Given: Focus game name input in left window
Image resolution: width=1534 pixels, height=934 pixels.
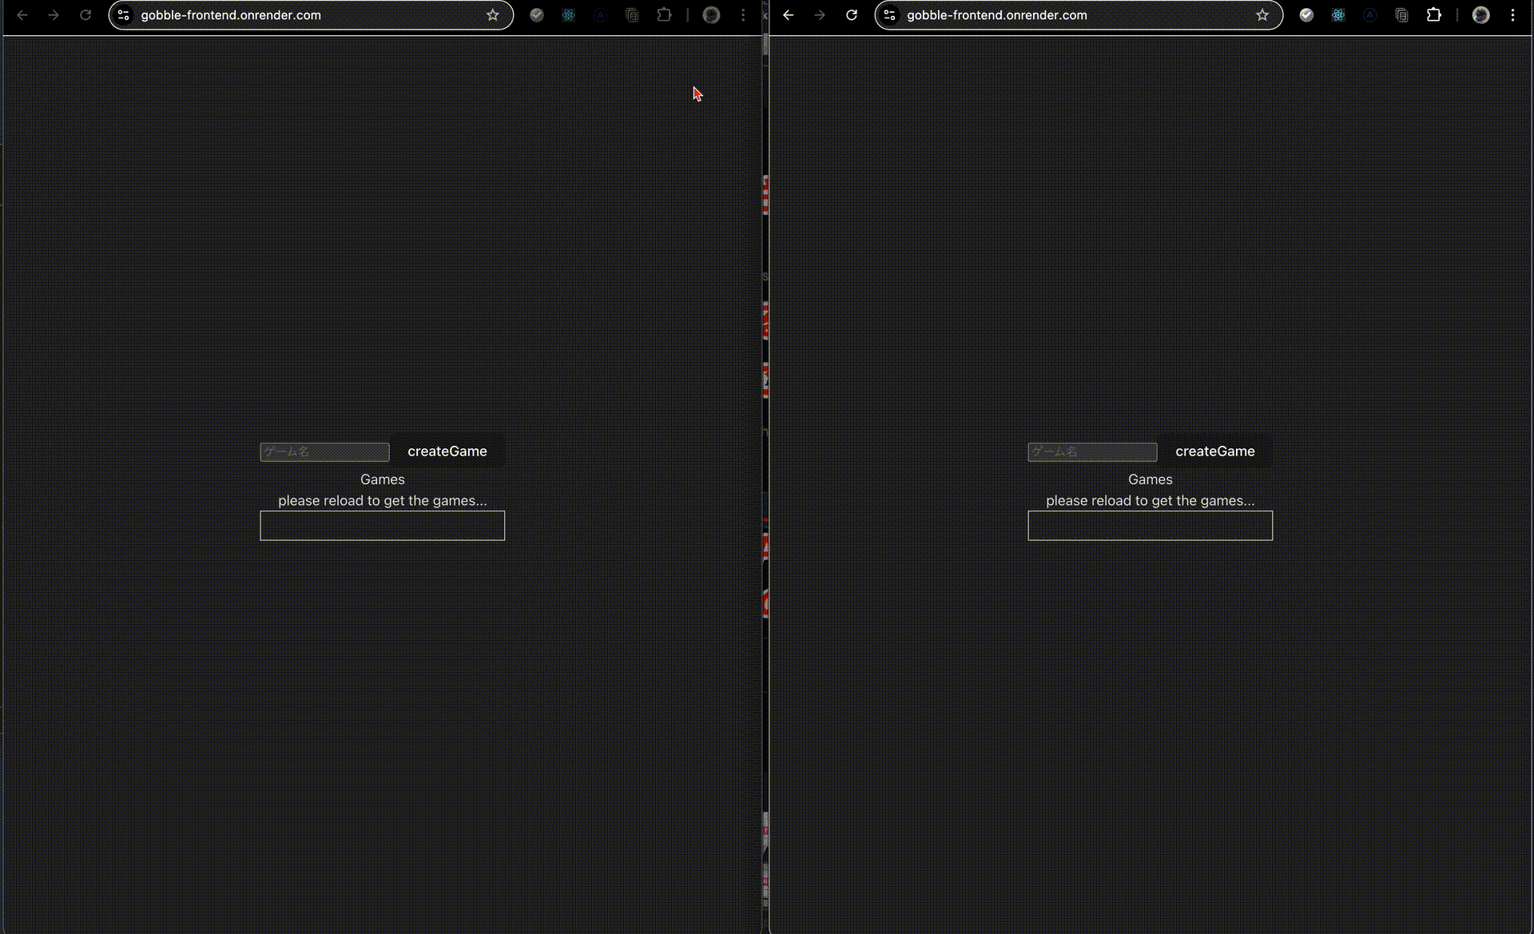Looking at the screenshot, I should click(324, 452).
